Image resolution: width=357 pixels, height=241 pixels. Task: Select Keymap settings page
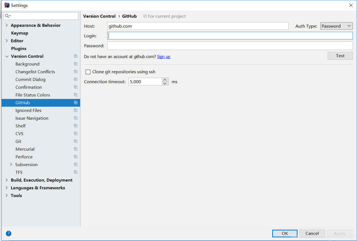coord(20,33)
